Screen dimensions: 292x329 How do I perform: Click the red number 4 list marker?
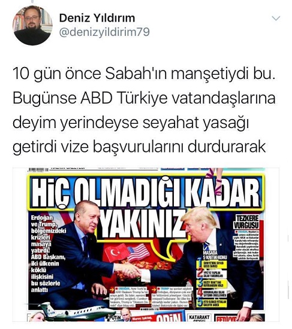tap(200, 293)
